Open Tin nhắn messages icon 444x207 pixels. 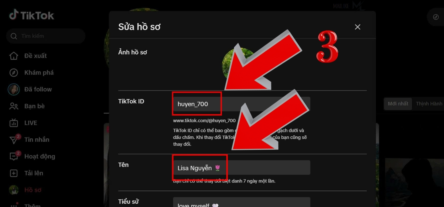(14, 139)
